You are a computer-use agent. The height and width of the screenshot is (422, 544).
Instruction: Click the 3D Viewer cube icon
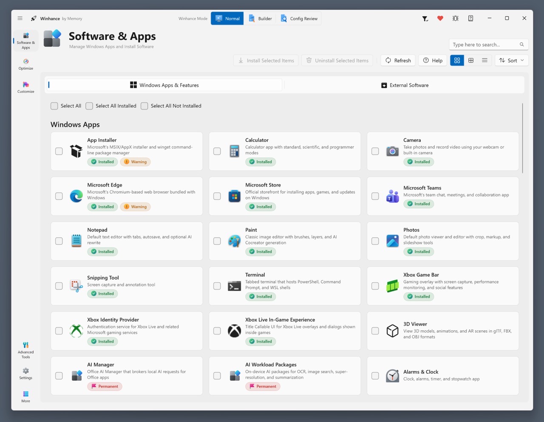[392, 331]
